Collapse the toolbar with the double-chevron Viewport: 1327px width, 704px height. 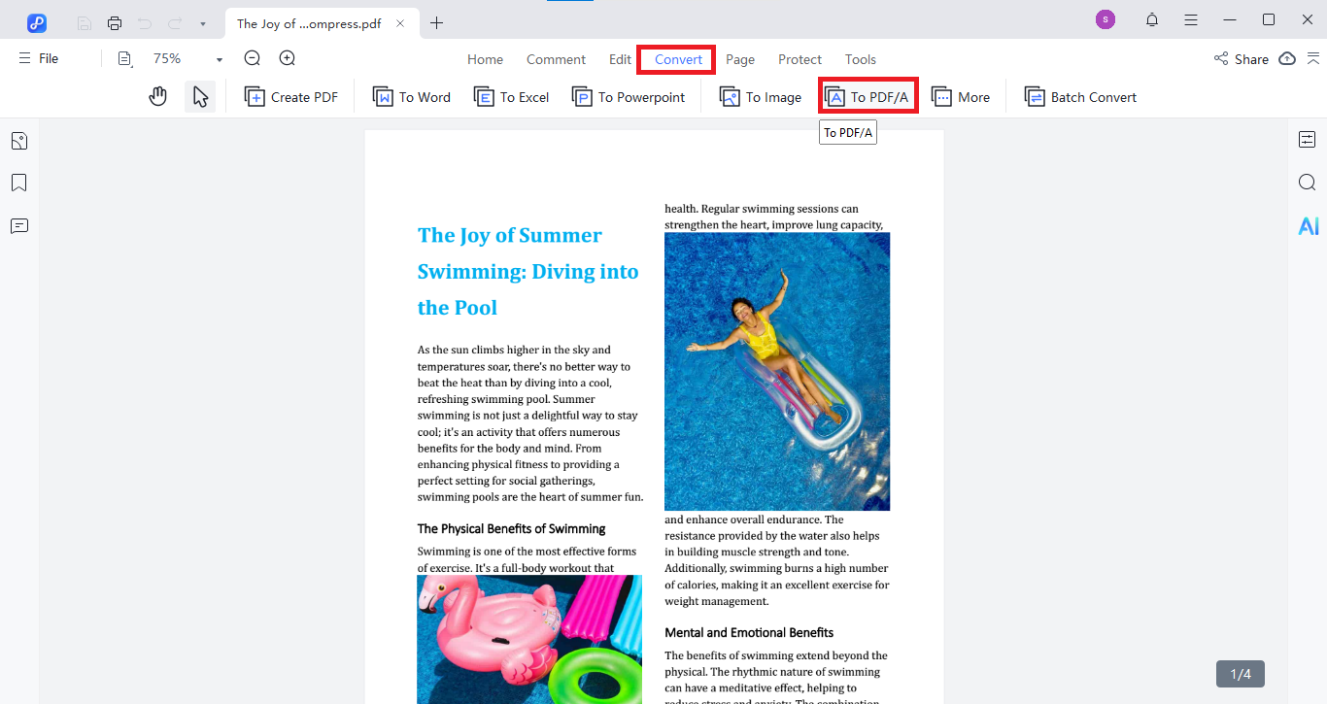tap(1314, 58)
